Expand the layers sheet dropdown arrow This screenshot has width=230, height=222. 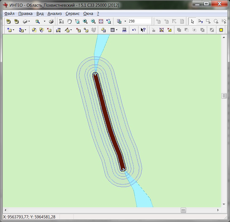29,21
